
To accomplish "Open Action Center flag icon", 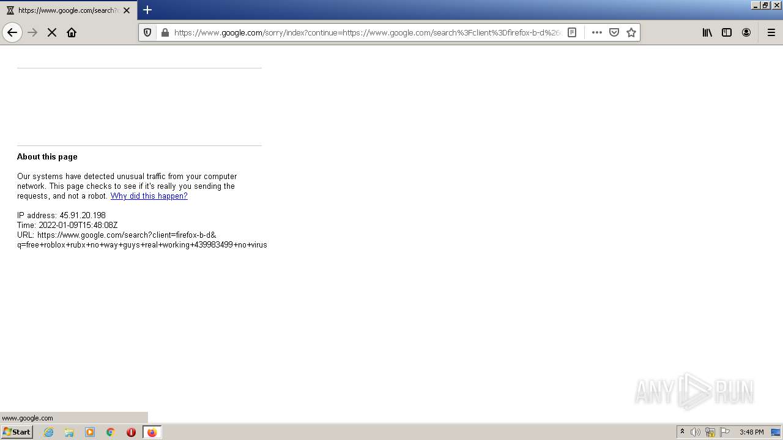I will click(x=725, y=432).
